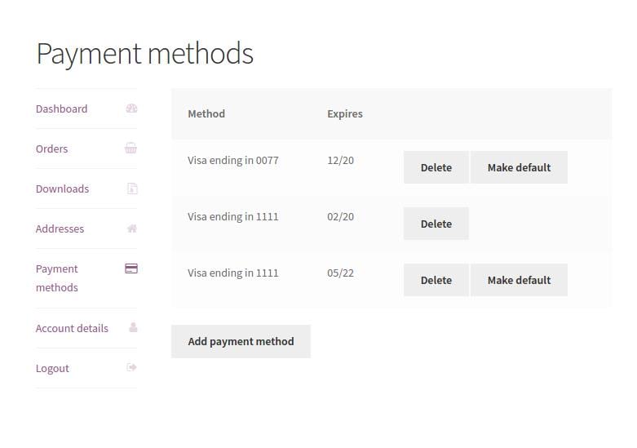
Task: Make the Visa expiring 05/22 default
Action: pyautogui.click(x=519, y=280)
